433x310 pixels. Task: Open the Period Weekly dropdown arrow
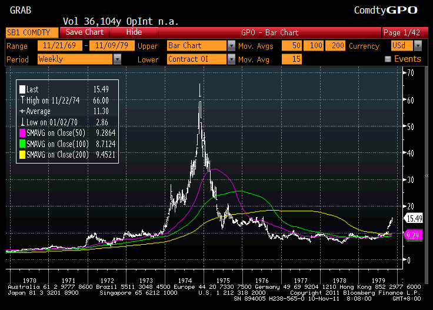pyautogui.click(x=118, y=59)
